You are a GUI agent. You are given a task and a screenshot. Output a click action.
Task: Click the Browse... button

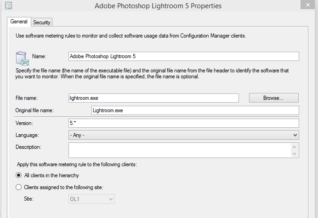click(273, 98)
